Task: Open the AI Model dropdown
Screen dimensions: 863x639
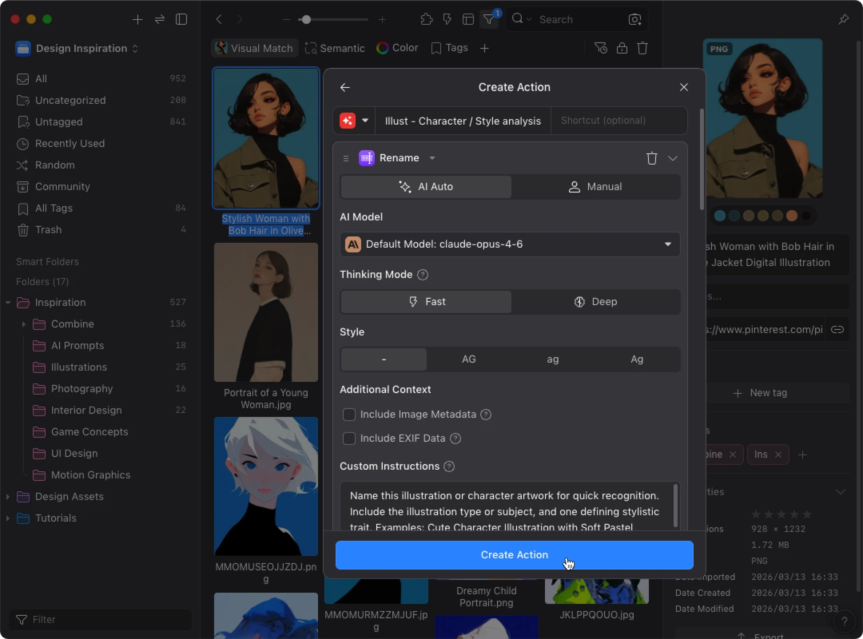Action: (509, 244)
